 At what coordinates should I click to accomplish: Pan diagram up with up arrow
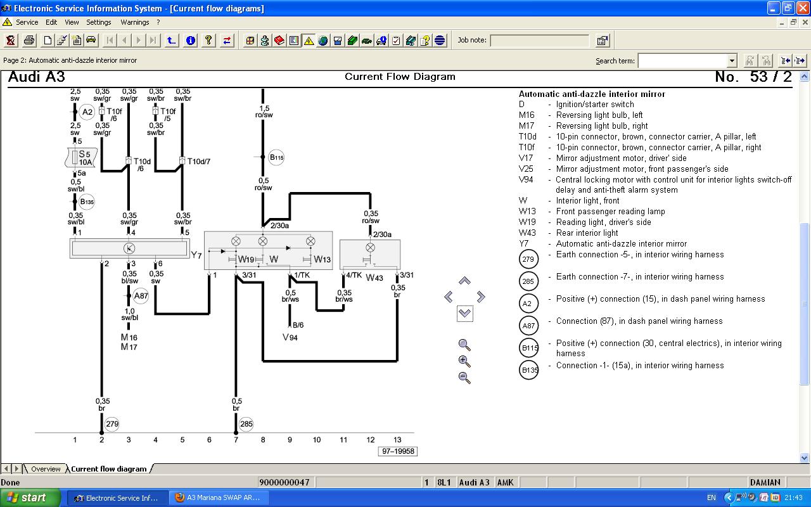[464, 281]
